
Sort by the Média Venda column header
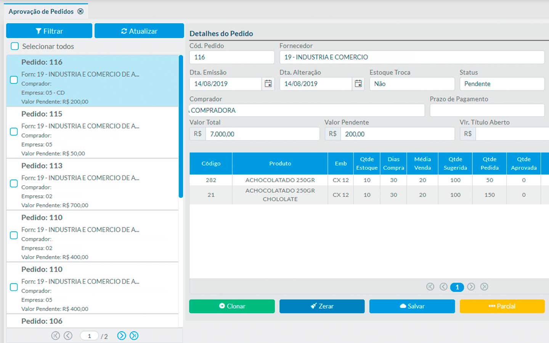(x=422, y=163)
